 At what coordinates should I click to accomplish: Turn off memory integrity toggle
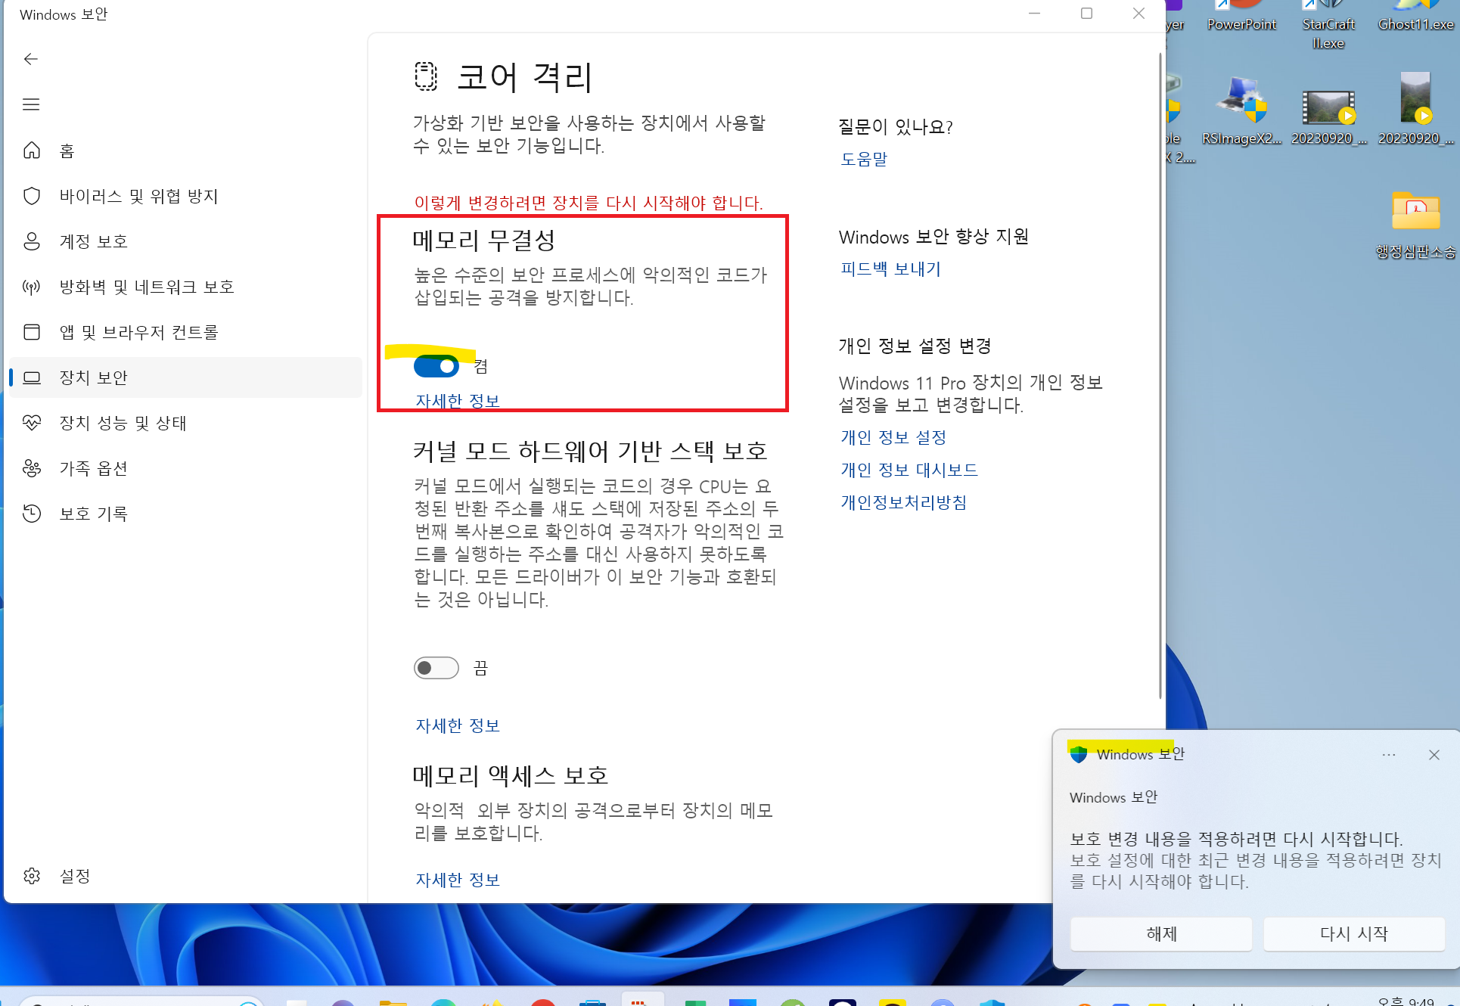(436, 367)
